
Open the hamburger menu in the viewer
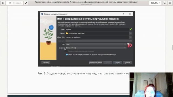(170, 3)
